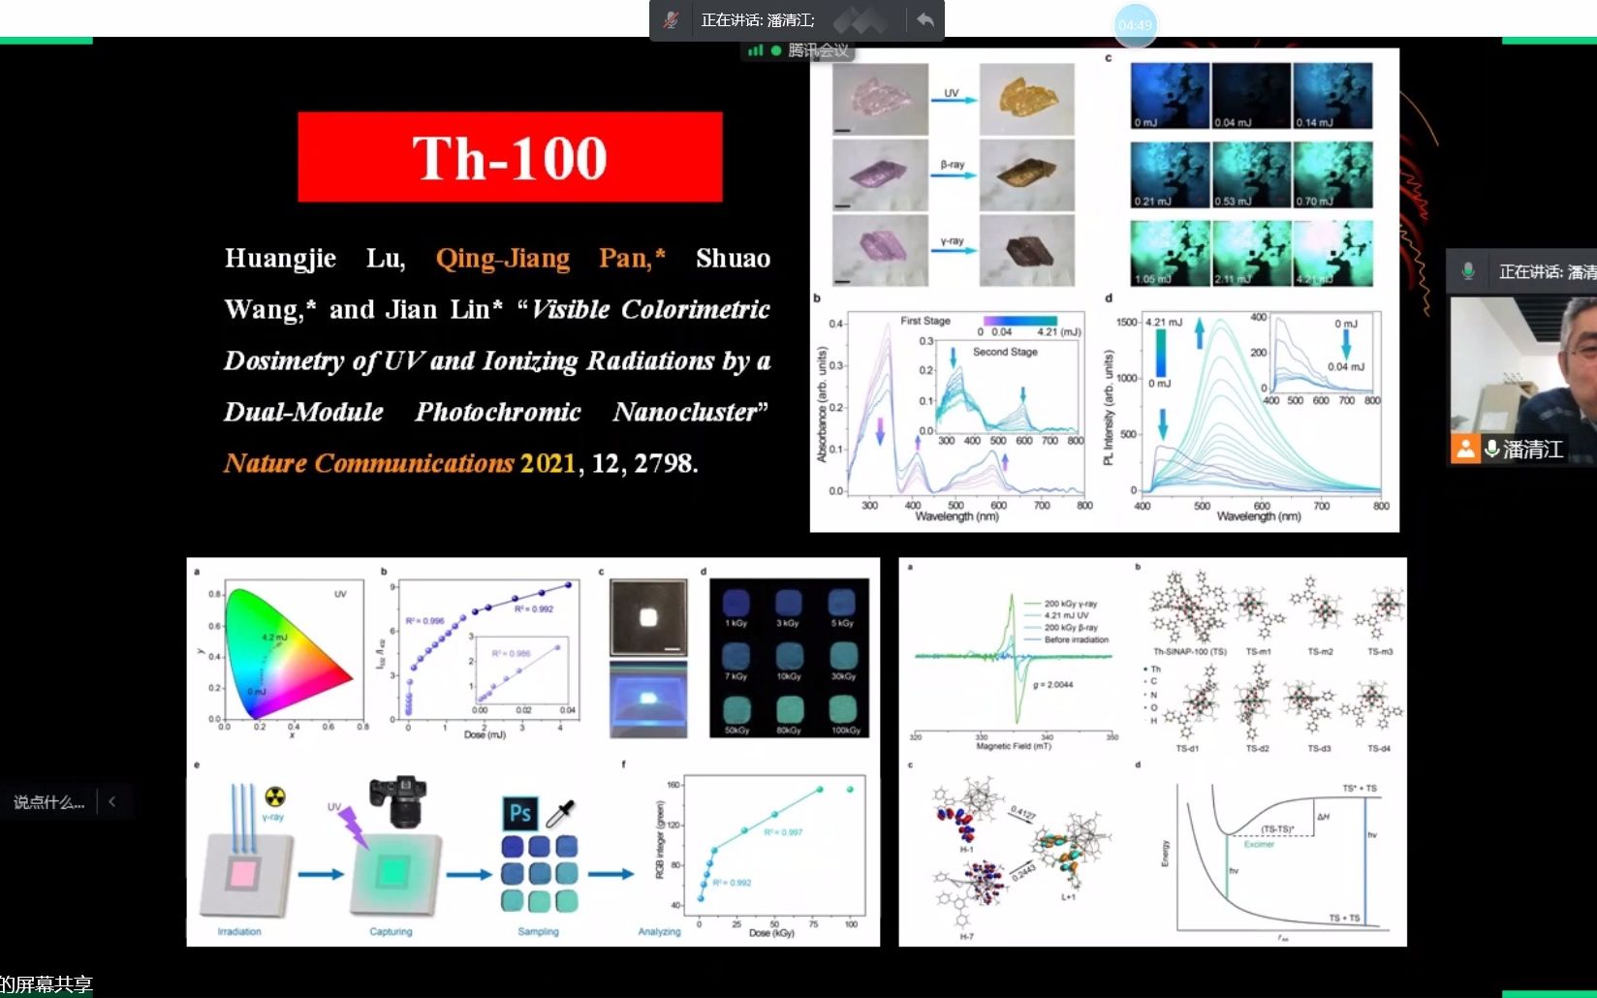Click the red Th-100 title banner
The height and width of the screenshot is (998, 1597).
pos(510,157)
